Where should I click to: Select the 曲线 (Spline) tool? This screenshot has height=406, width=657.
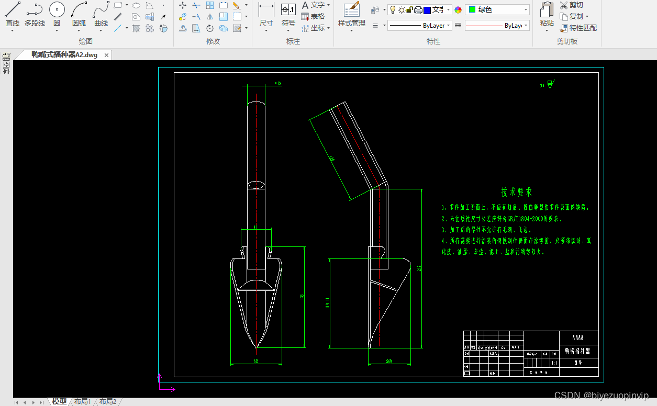[x=101, y=15]
